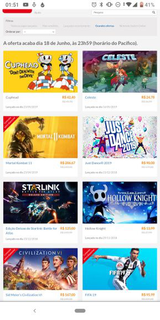Select the Grandes ofertas filter tab
The image size is (160, 320).
[105, 26]
